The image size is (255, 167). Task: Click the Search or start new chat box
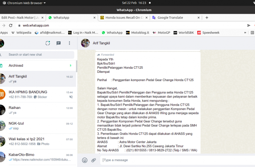40,55
